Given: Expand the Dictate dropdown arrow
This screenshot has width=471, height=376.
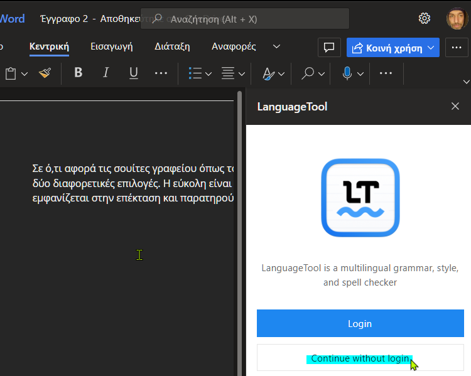Looking at the screenshot, I should pos(360,74).
